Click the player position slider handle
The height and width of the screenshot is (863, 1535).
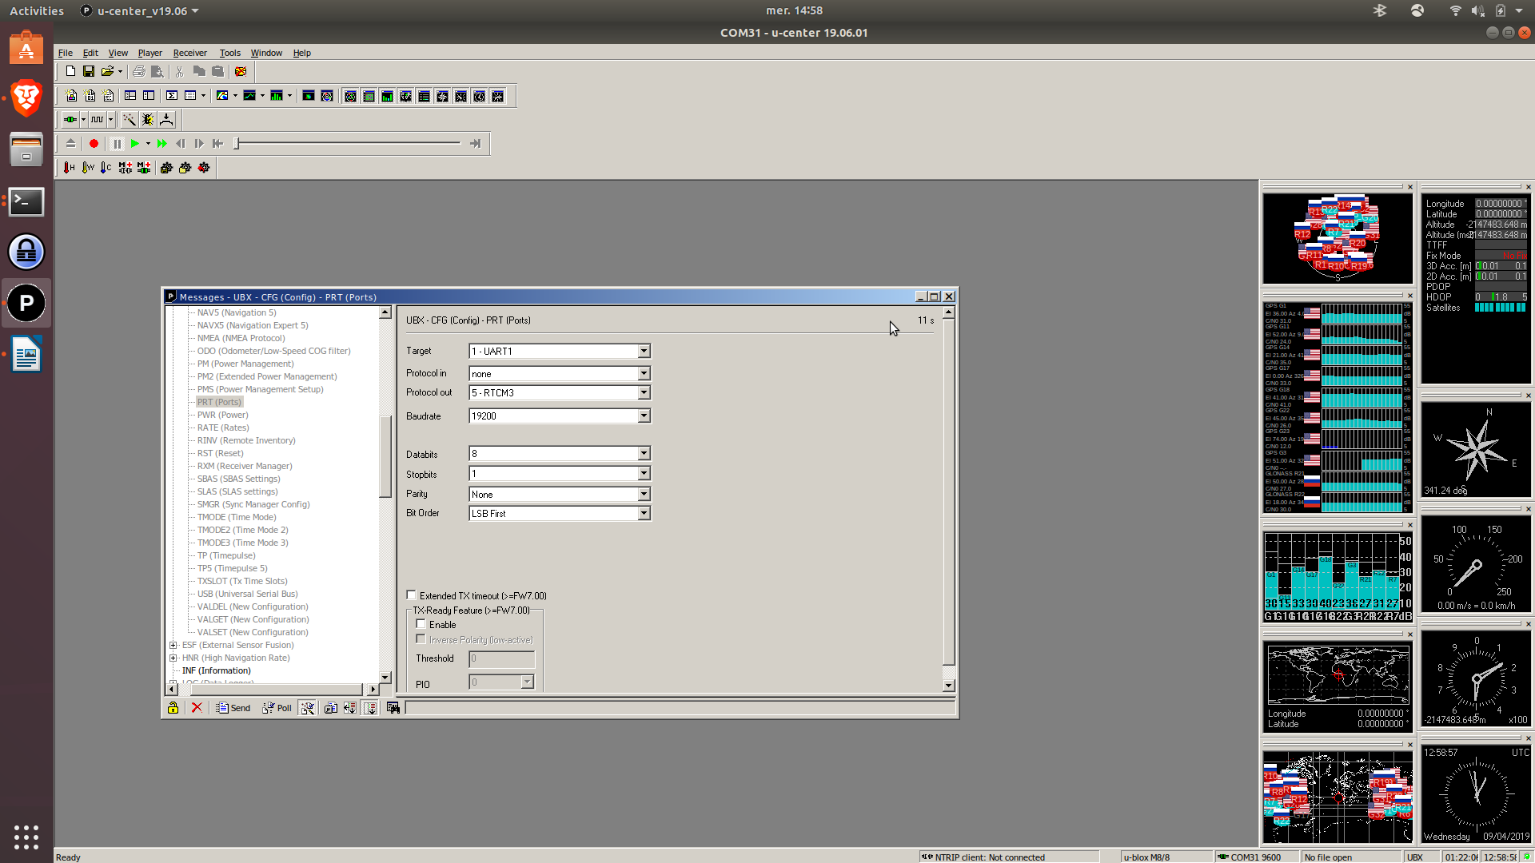tap(237, 144)
